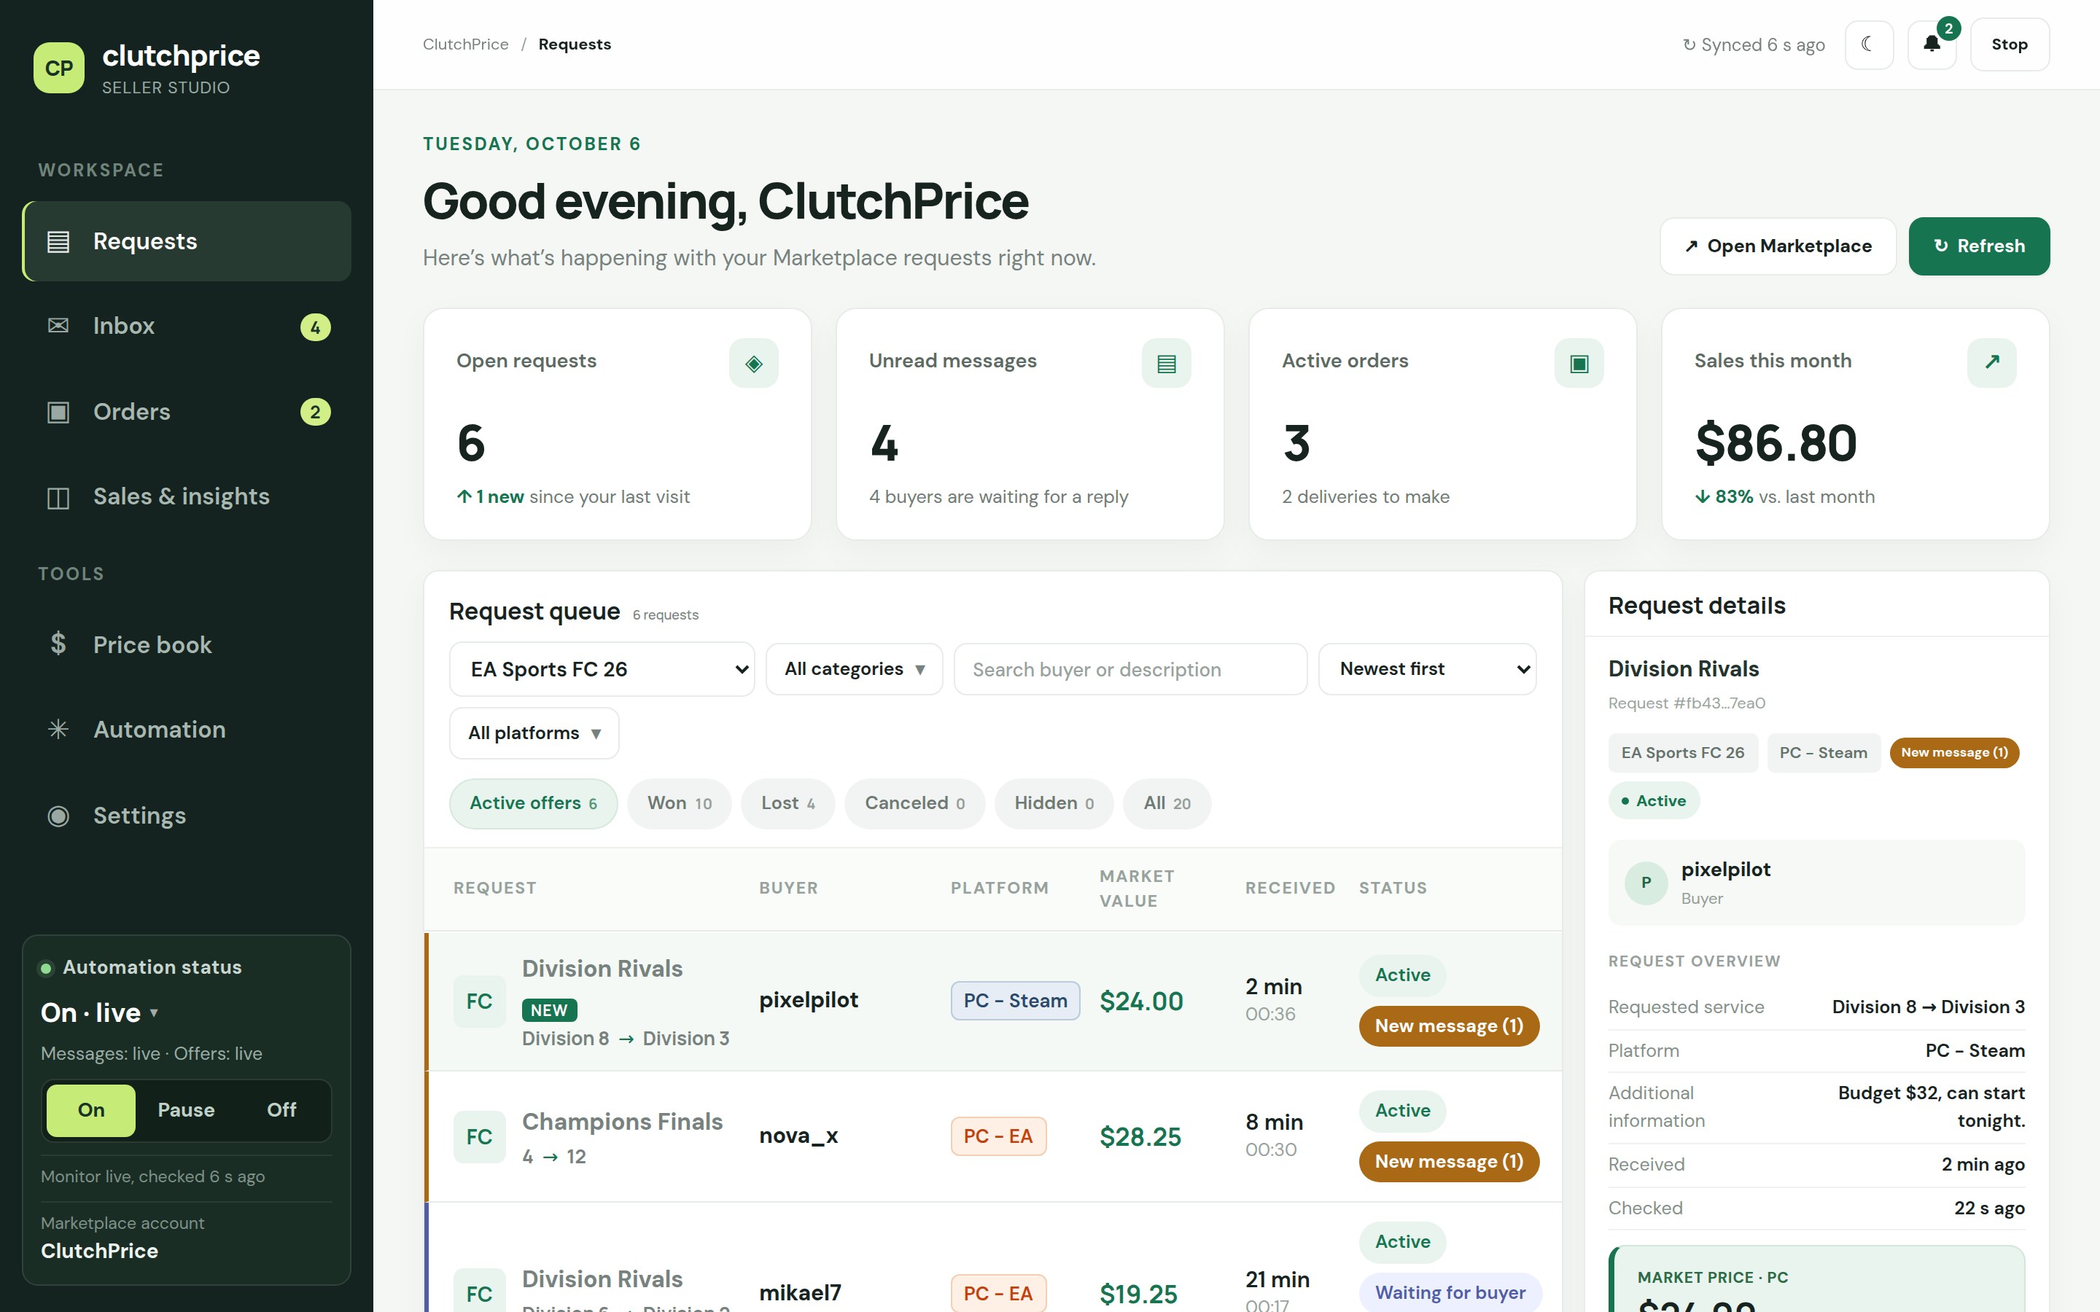Screen dimensions: 2100x1312
Task: Click the Open Marketplace button
Action: (1777, 246)
